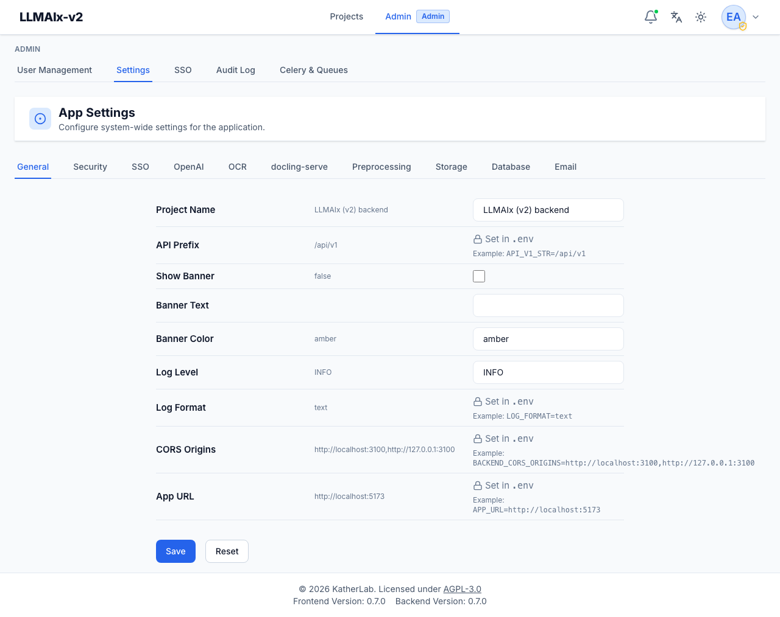Viewport: 780px width, 617px height.
Task: Click the 'Backend Version: 0.7.0' text
Action: click(x=441, y=601)
